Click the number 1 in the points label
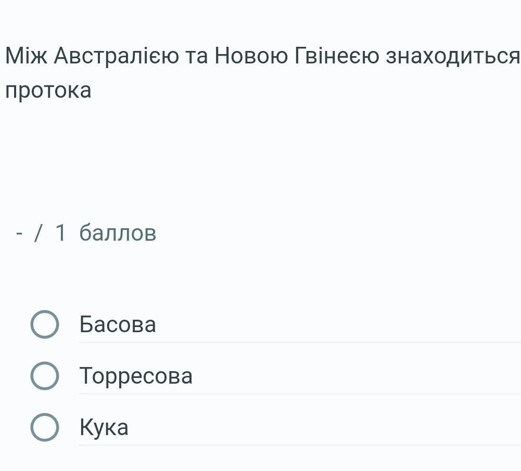521x471 pixels. [x=60, y=233]
